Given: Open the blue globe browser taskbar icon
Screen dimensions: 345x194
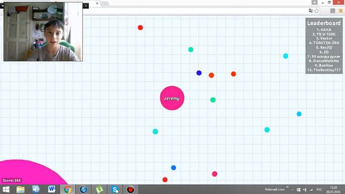Looking at the screenshot, I should pos(84,189).
